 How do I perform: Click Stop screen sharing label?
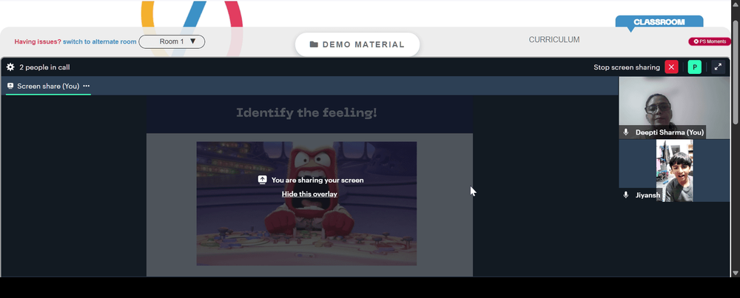(627, 67)
